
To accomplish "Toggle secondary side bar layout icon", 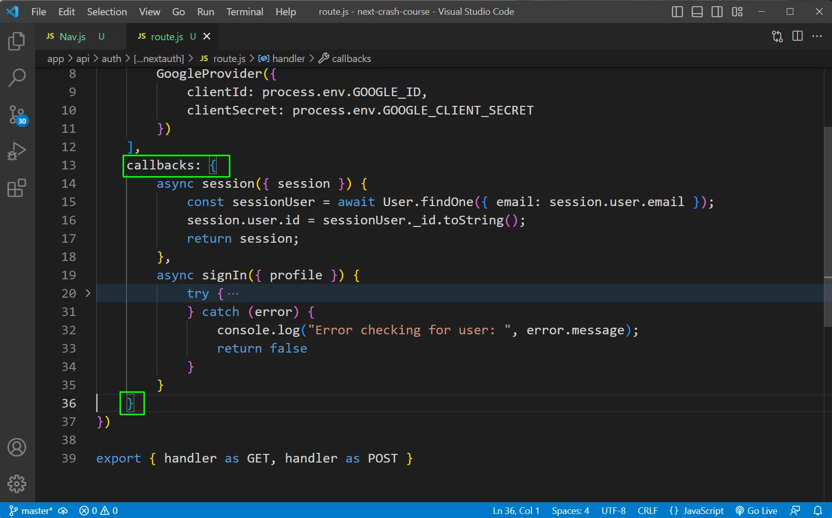I will [x=717, y=12].
